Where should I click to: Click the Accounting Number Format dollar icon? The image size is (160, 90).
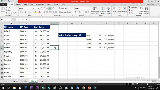[76, 12]
